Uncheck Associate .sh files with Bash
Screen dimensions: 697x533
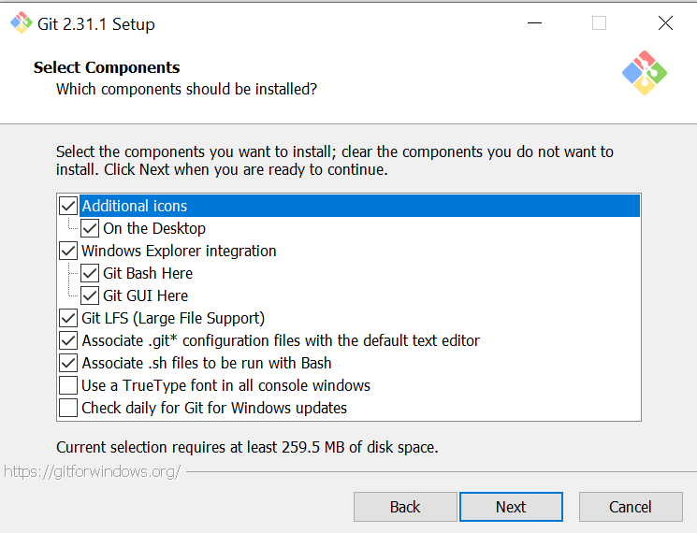point(68,363)
